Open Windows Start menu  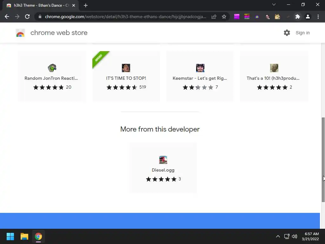pyautogui.click(x=10, y=236)
